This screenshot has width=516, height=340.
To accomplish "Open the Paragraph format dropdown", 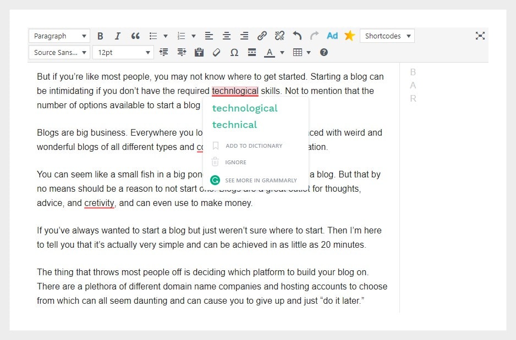I will pyautogui.click(x=59, y=36).
